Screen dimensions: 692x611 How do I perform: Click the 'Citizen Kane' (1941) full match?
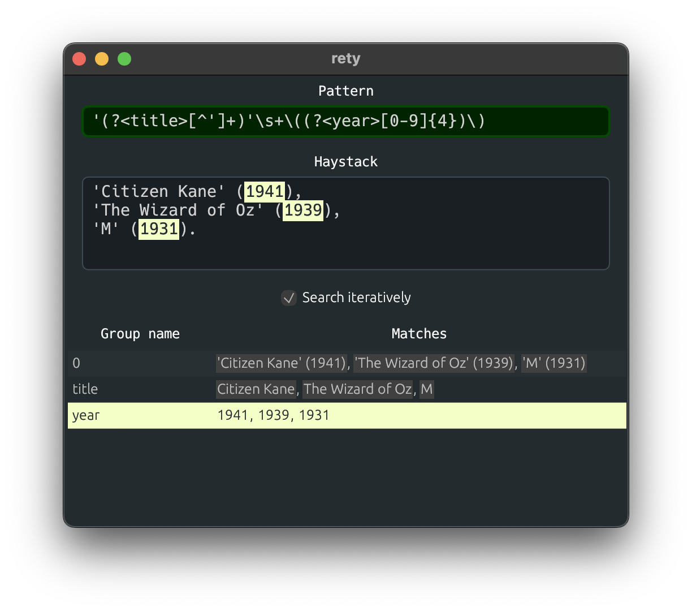(x=282, y=363)
